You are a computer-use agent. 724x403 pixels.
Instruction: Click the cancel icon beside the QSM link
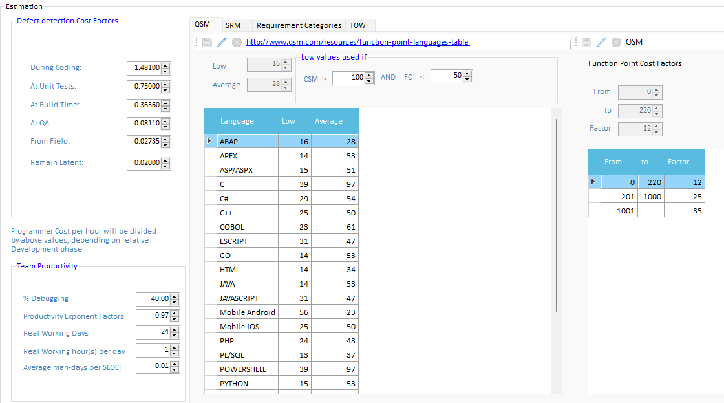coord(237,42)
